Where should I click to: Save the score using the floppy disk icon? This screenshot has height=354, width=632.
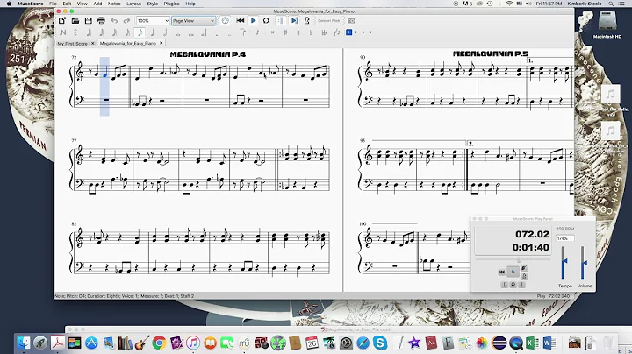point(89,20)
